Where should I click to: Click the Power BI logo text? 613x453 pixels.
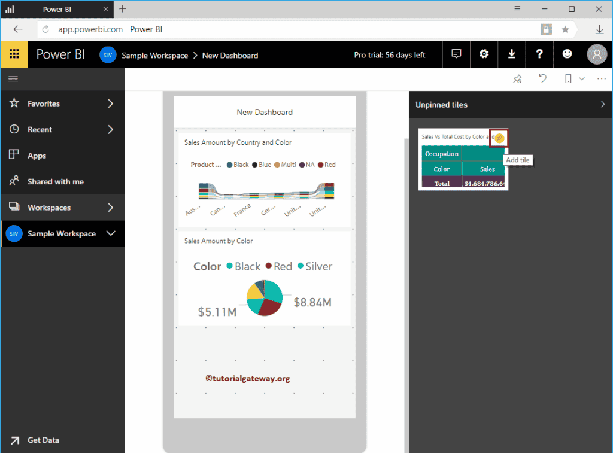[60, 54]
